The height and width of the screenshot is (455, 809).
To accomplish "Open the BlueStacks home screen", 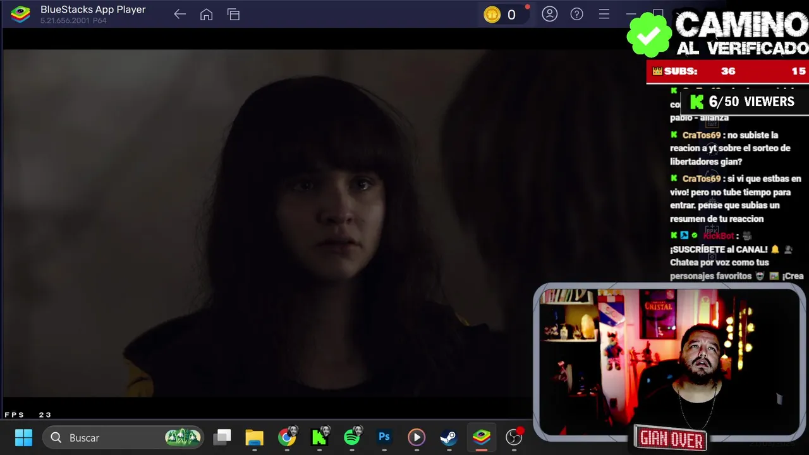I will pyautogui.click(x=206, y=15).
